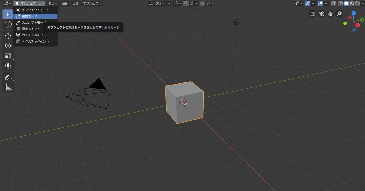Select the Move tool
The height and width of the screenshot is (191, 365).
8,36
